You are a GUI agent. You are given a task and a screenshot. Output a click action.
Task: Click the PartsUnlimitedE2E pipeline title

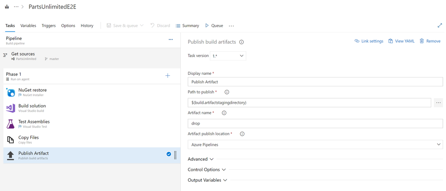[52, 7]
